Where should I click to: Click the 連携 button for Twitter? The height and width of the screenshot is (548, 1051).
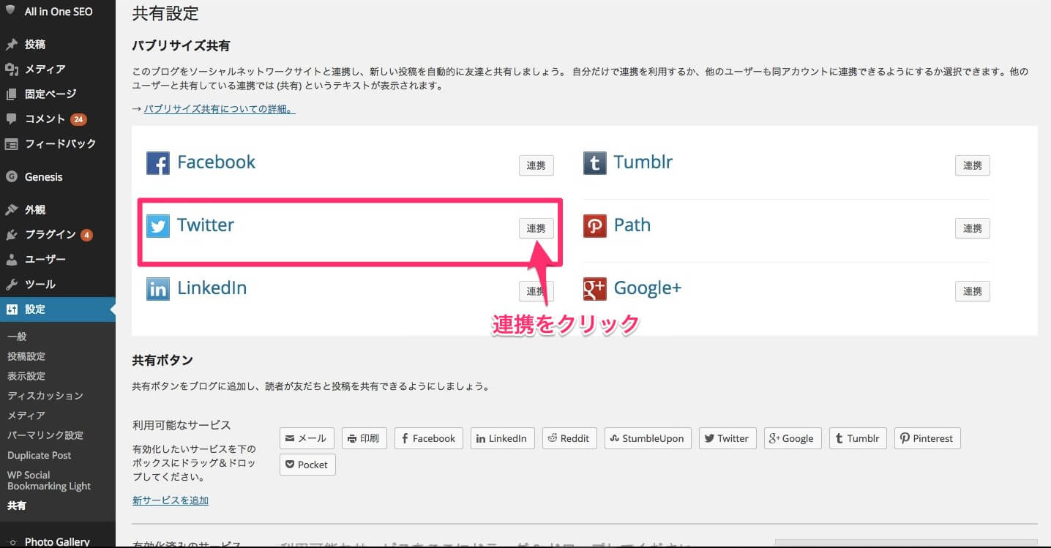(536, 228)
